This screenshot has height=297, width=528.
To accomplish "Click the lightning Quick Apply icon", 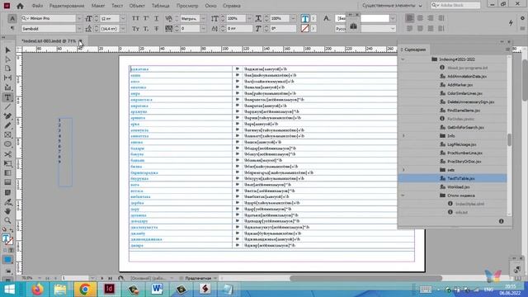I will click(x=511, y=22).
